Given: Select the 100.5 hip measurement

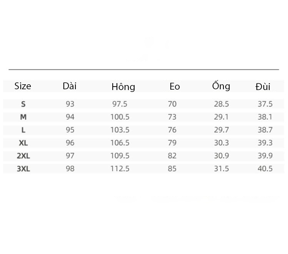Looking at the screenshot, I should 120,117.
